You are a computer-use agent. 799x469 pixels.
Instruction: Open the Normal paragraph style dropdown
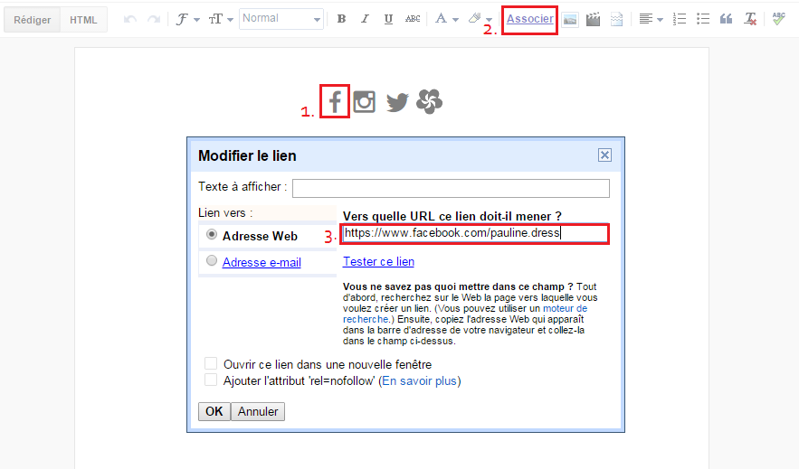[281, 19]
